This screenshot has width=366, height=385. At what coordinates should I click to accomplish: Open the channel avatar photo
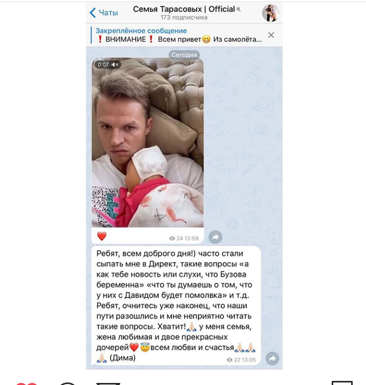pos(270,13)
